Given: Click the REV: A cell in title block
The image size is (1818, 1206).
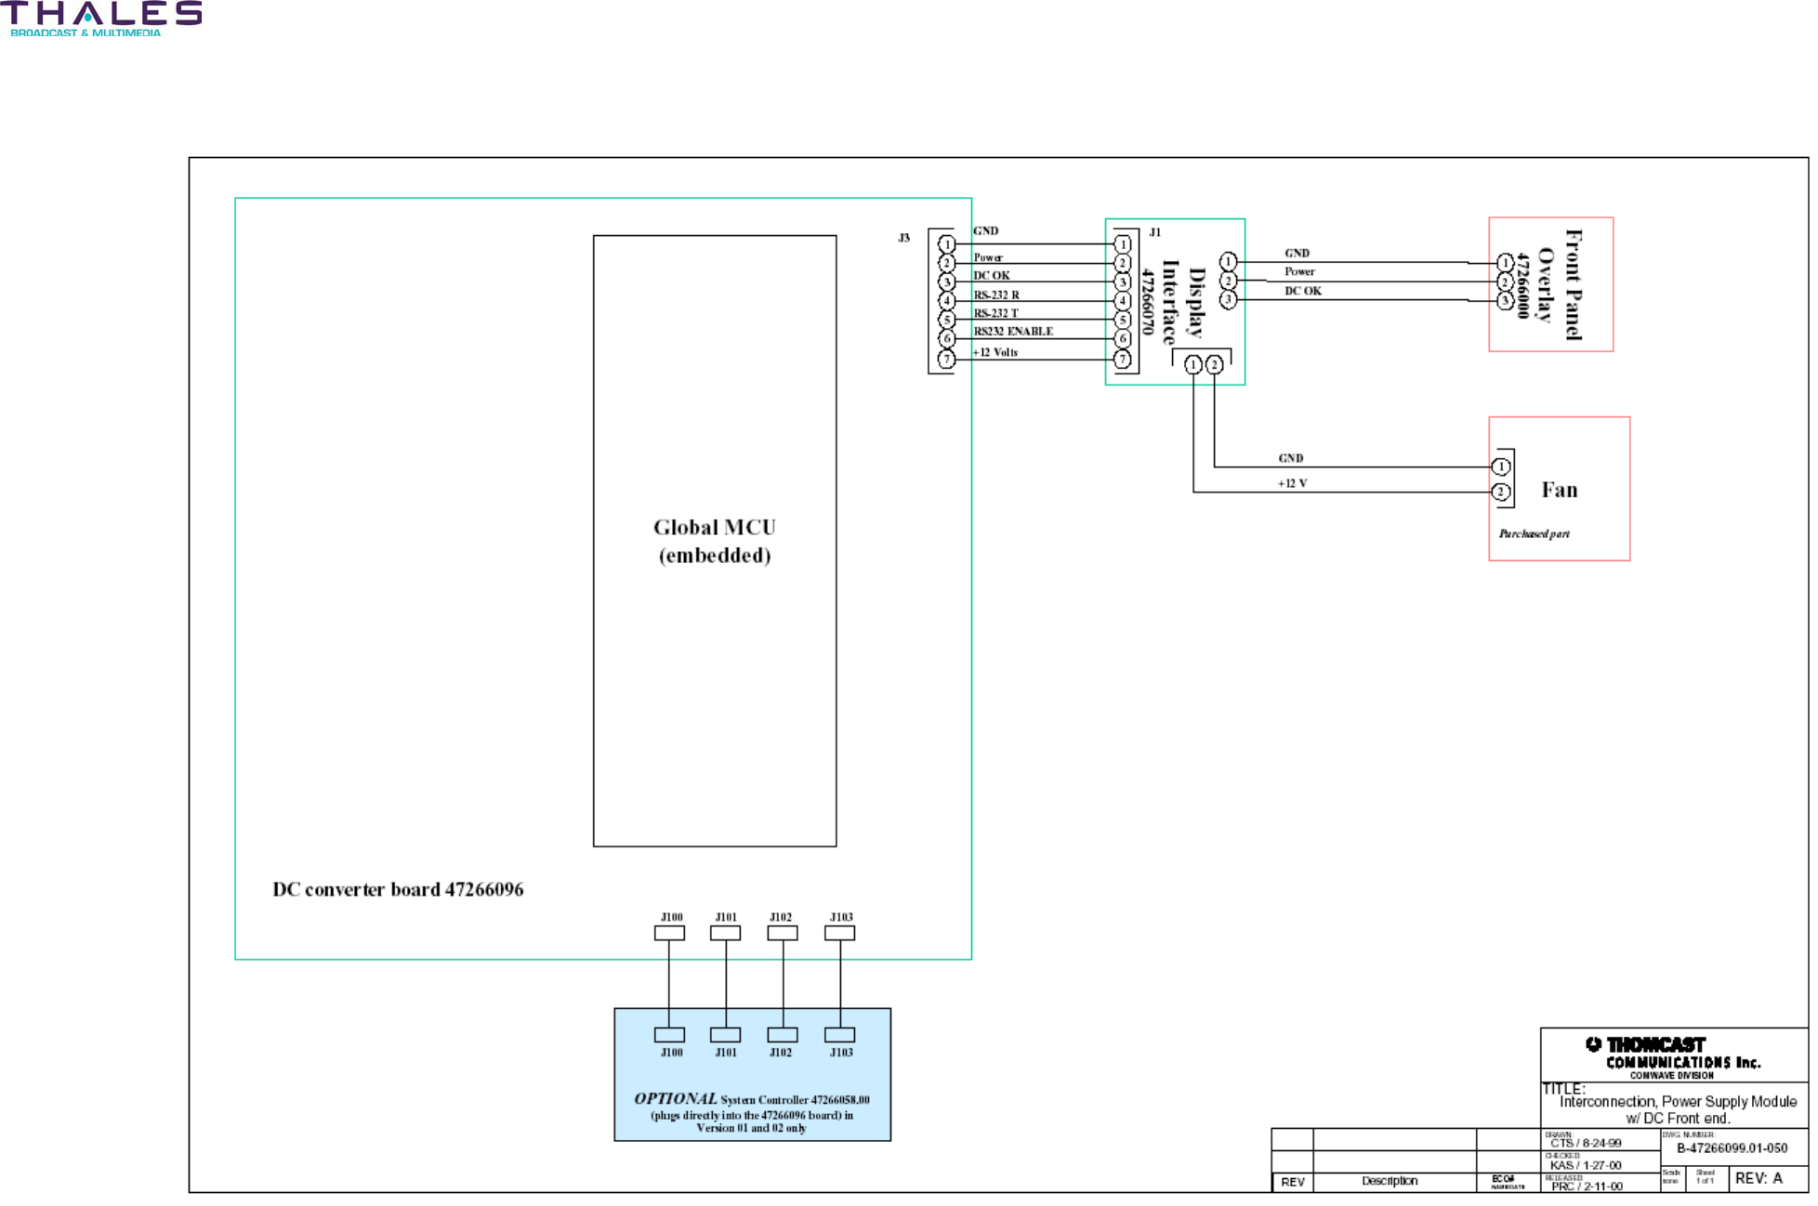Looking at the screenshot, I should [x=1759, y=1179].
